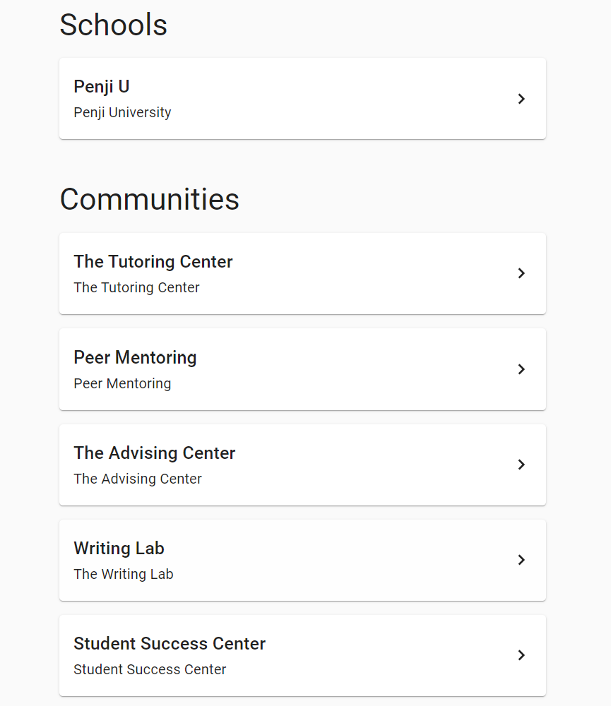Click The Advising Center subtitle text
611x706 pixels.
point(138,479)
